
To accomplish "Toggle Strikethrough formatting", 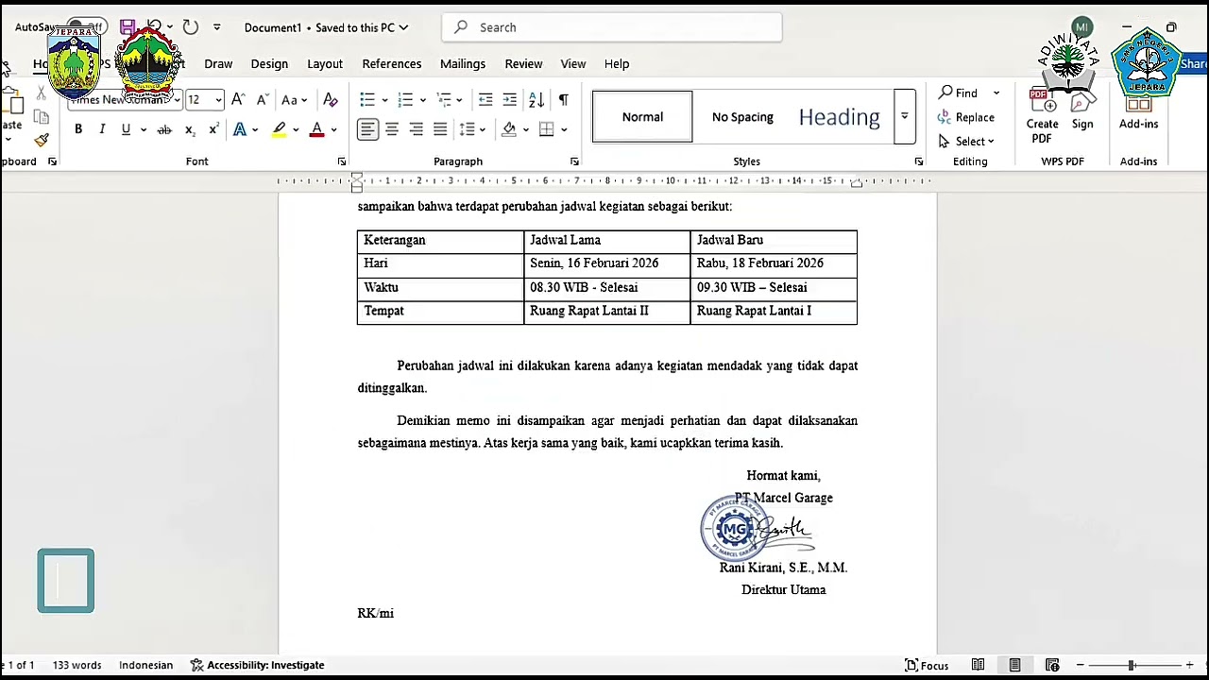I will [164, 129].
